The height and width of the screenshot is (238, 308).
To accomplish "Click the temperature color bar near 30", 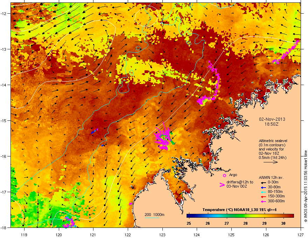I will point(283,216).
